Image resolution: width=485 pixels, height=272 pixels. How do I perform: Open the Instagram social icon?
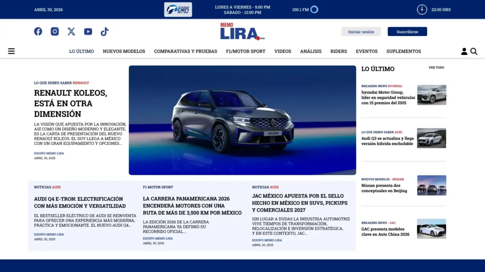[55, 32]
